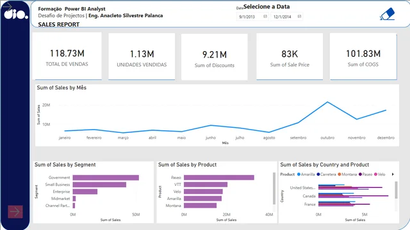Click the 'United States...' country label
Viewport: 410px width, 230px height.
click(302, 188)
